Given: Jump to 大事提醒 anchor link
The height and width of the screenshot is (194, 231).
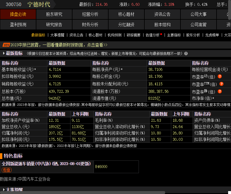Looking at the screenshot, I should (x=57, y=35).
